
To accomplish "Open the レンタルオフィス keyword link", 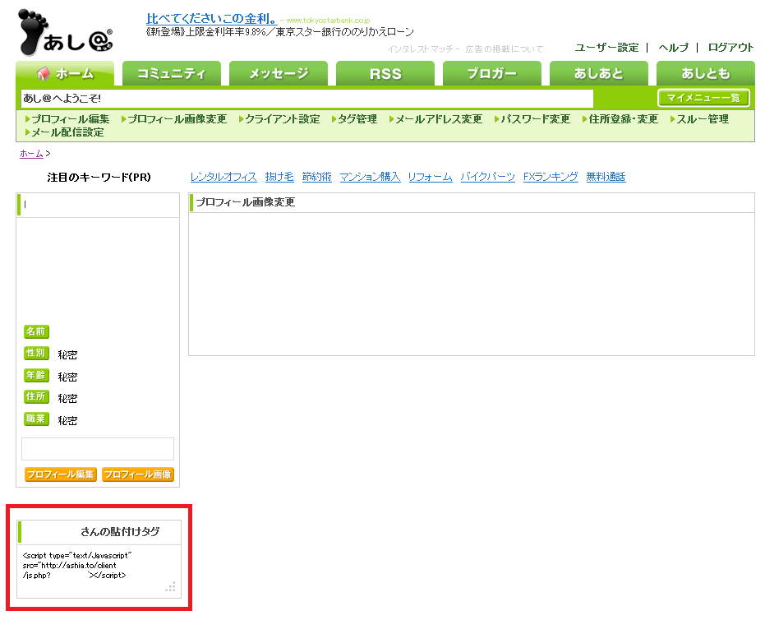I will pos(224,177).
